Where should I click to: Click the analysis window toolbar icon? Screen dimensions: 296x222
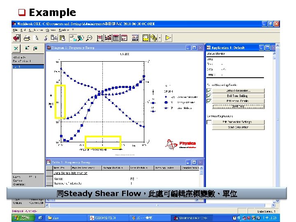(124, 38)
